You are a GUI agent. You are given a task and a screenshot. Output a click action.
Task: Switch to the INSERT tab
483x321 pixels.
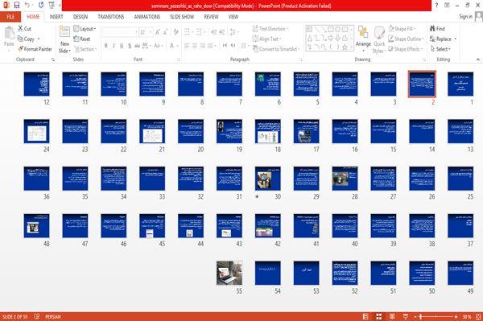56,17
